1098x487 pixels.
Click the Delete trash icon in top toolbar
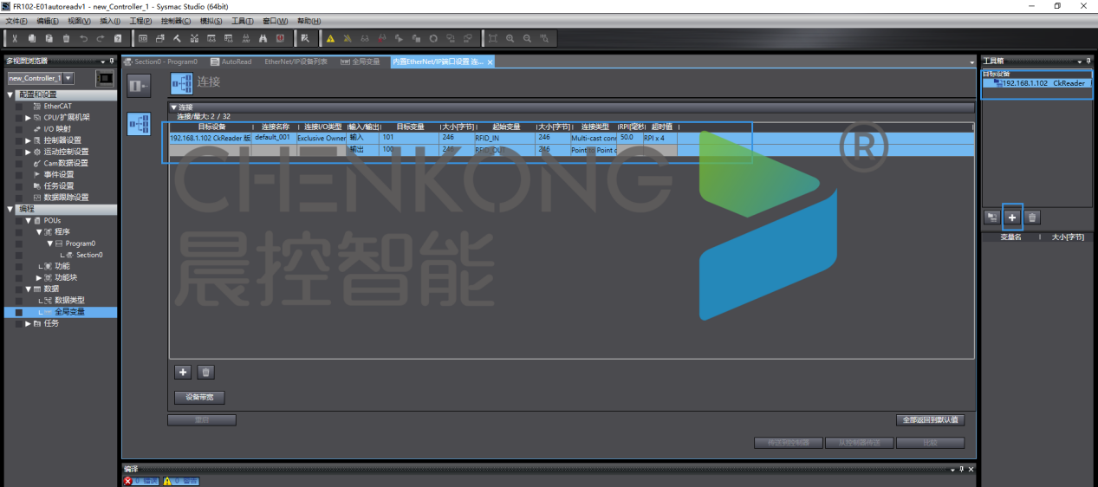[x=66, y=38]
